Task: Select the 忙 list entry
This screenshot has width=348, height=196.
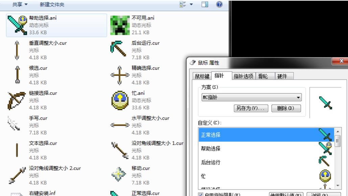Action: point(266,176)
